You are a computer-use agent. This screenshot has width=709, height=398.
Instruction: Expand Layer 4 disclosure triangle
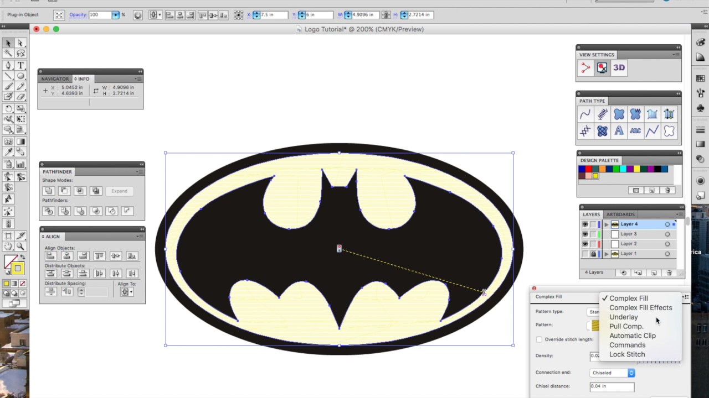tap(606, 224)
